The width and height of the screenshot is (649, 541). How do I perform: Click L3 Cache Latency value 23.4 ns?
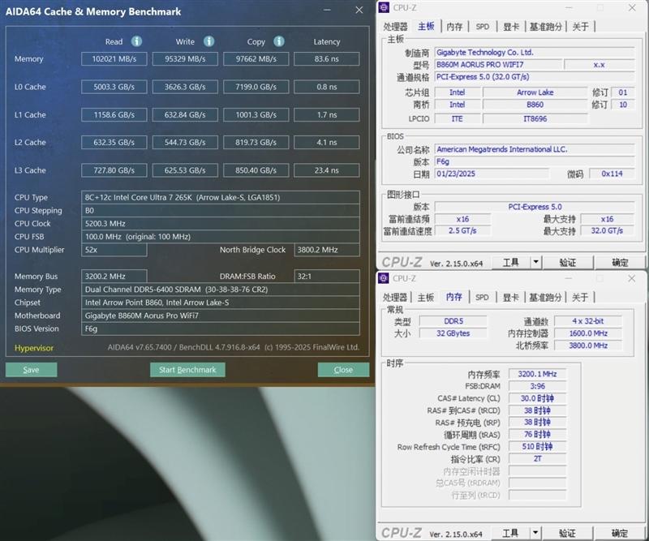coord(327,170)
